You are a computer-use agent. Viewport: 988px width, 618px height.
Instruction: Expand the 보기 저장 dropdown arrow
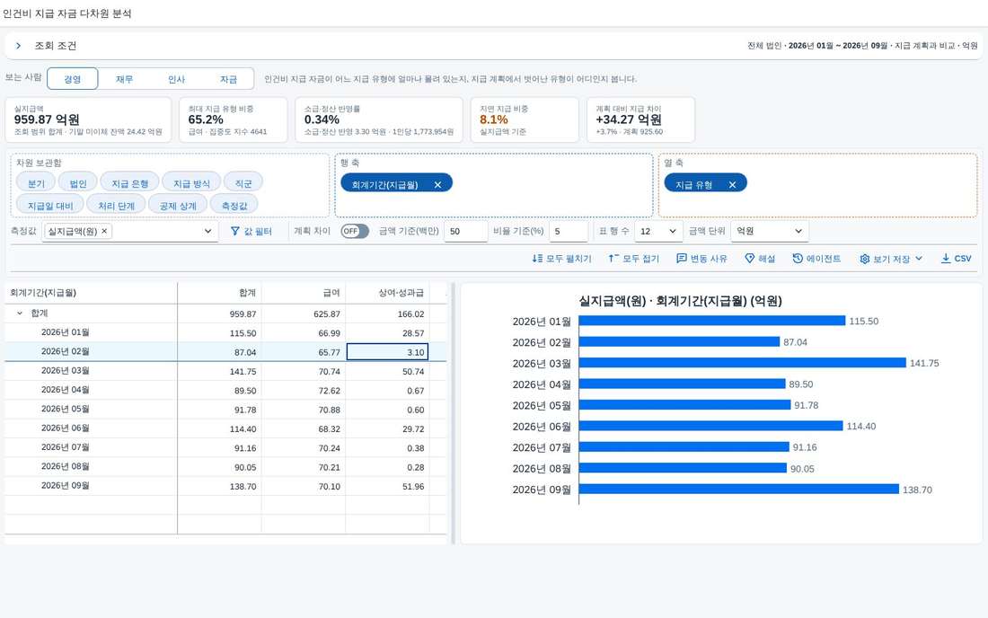(x=919, y=259)
